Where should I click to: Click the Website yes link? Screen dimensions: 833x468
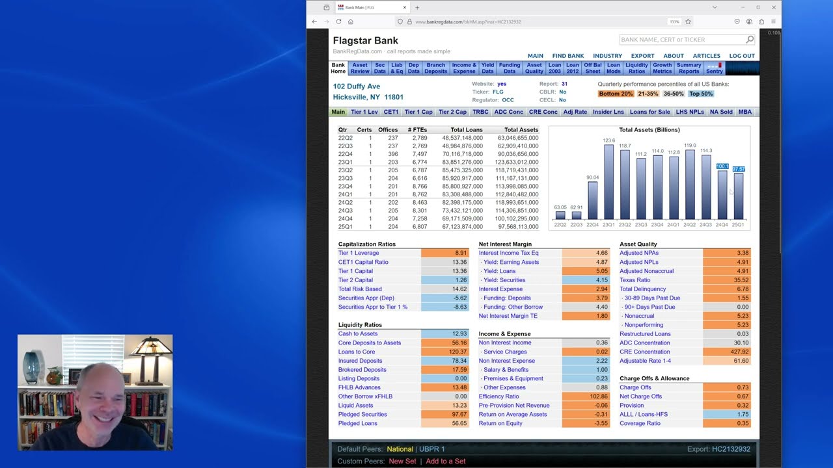tap(502, 84)
